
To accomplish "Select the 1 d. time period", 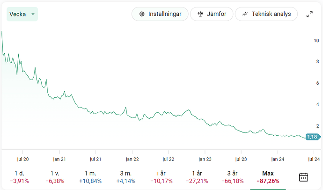I will 19,177.
